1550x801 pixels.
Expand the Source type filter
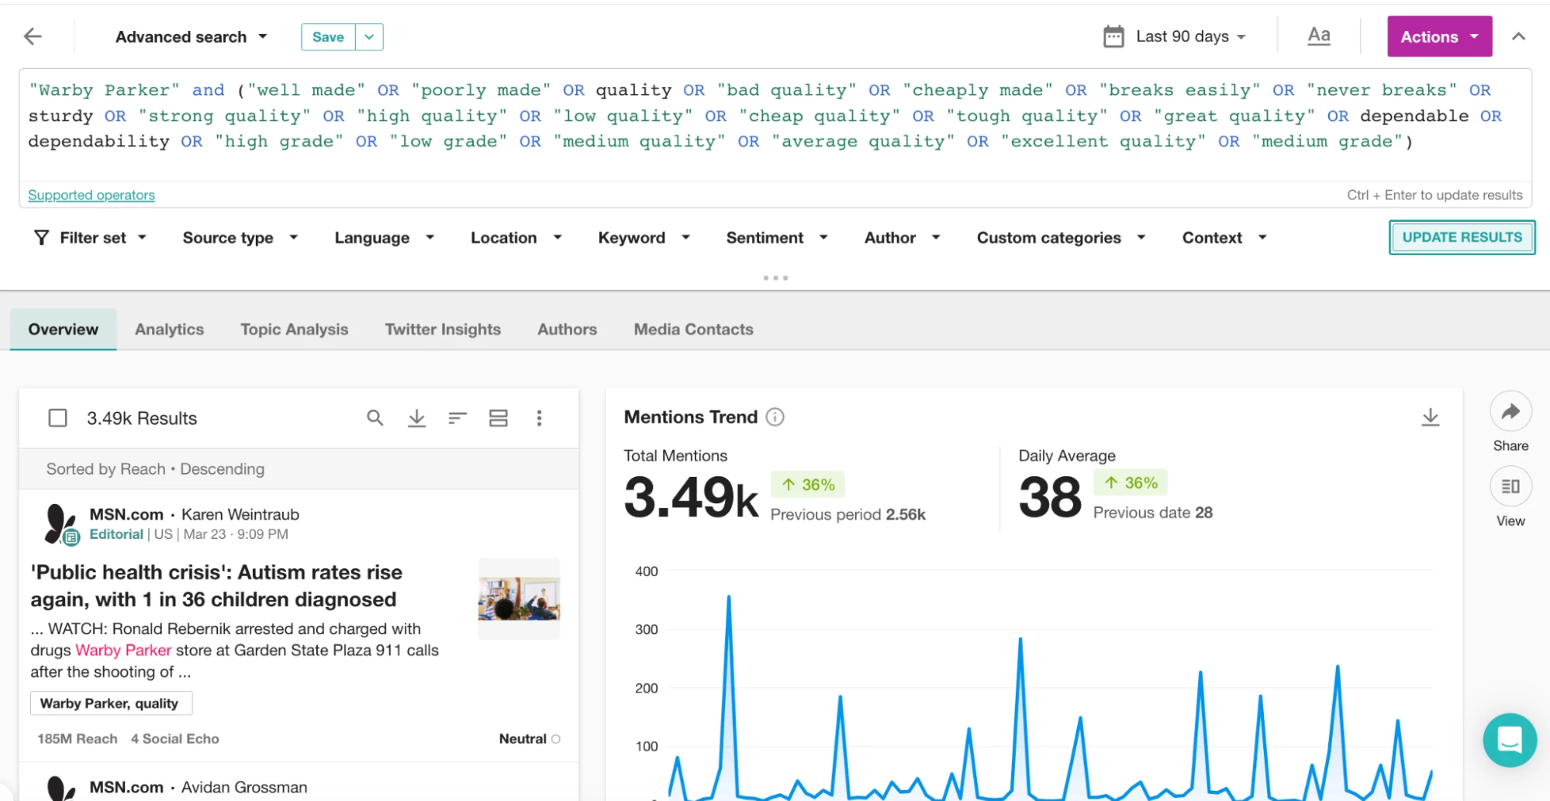tap(240, 238)
